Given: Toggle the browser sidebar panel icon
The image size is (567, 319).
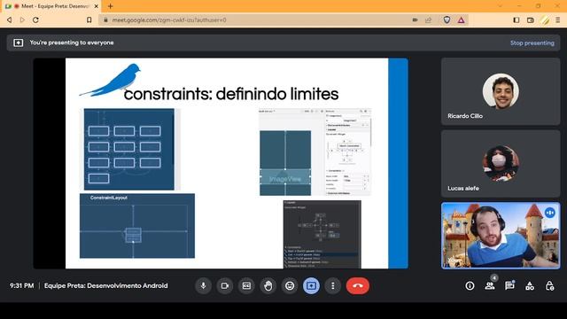Looking at the screenshot, I should click(x=517, y=19).
